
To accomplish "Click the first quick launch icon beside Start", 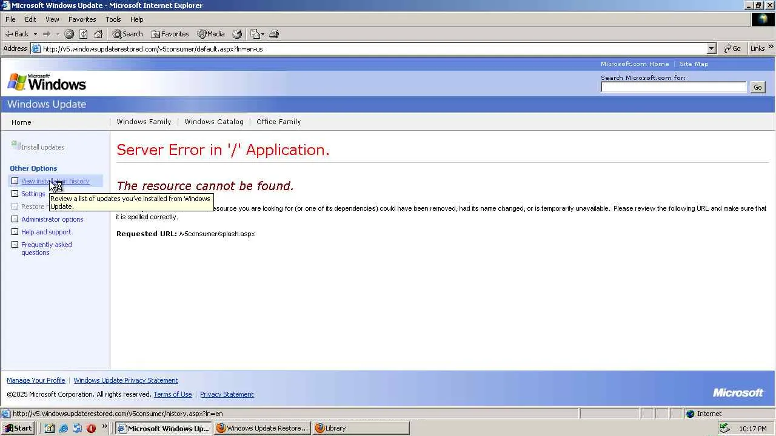I will coord(49,428).
